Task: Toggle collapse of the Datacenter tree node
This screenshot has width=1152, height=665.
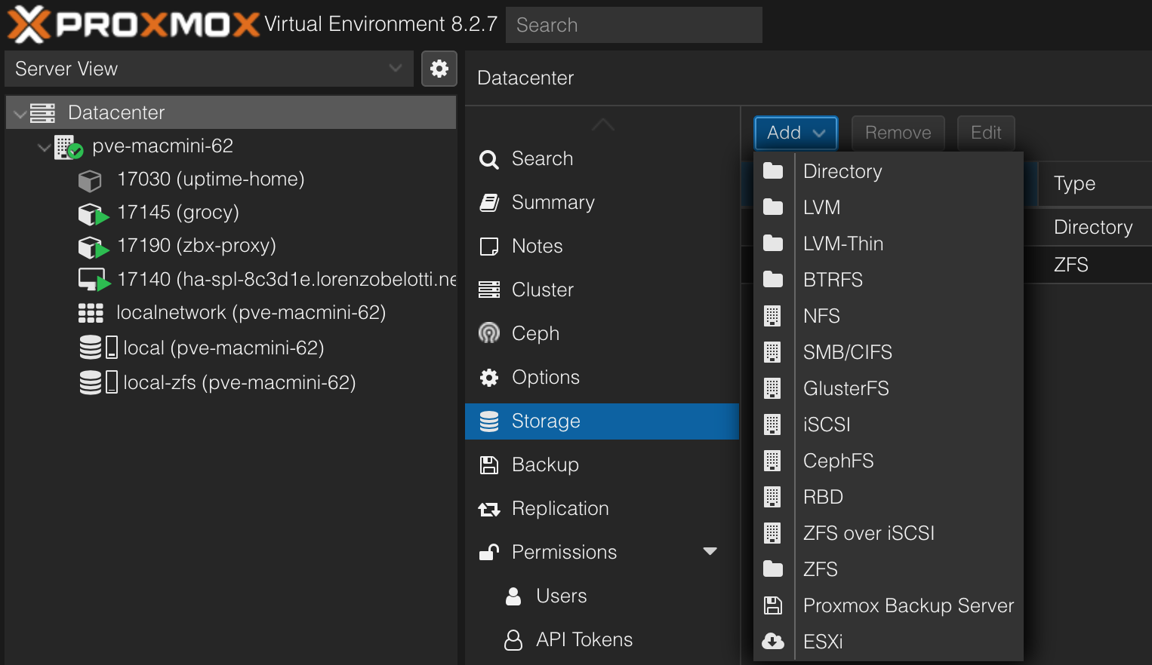Action: 18,112
